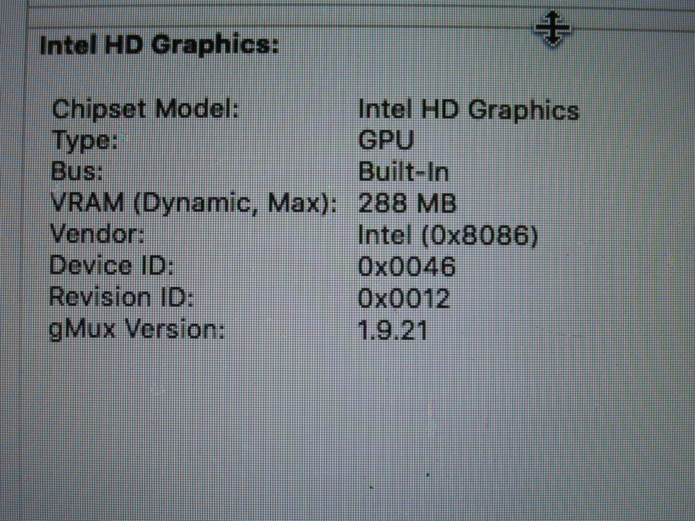Click the 'Type:' label
695x521 pixels.
[x=85, y=141]
